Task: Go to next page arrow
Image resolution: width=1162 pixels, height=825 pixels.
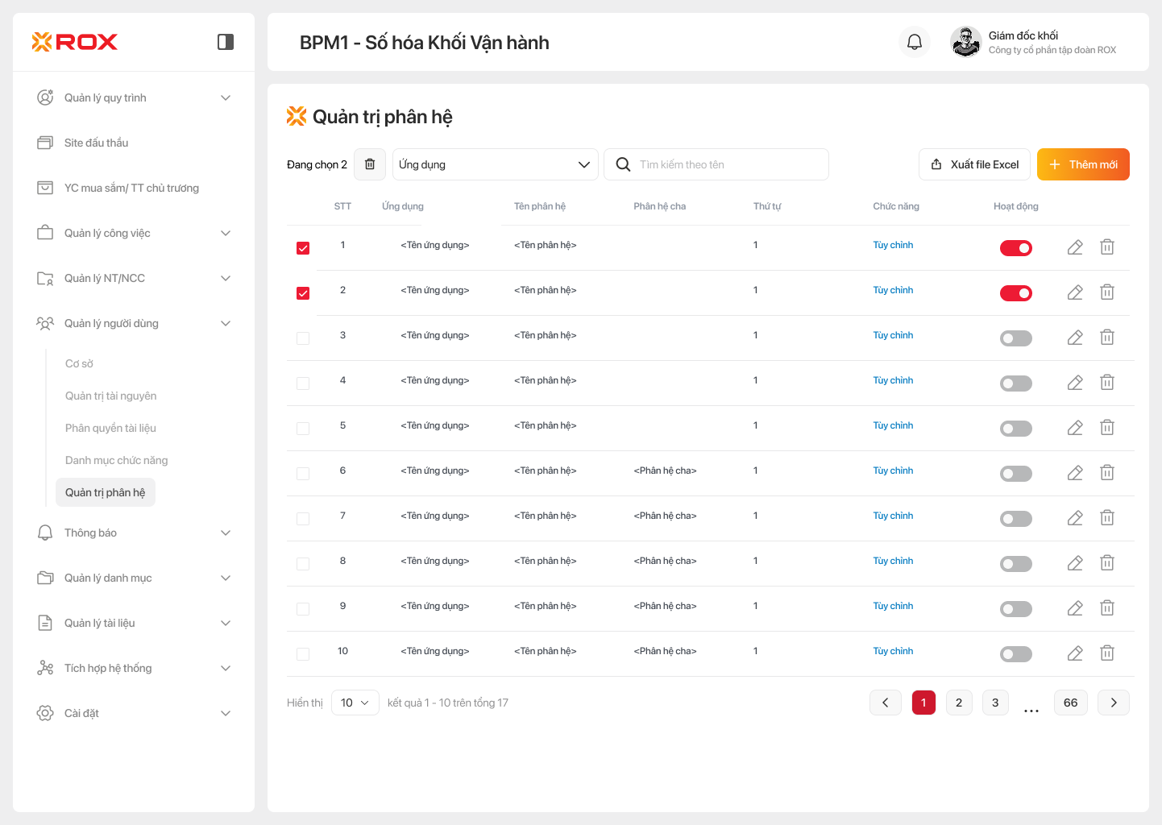Action: [x=1114, y=703]
